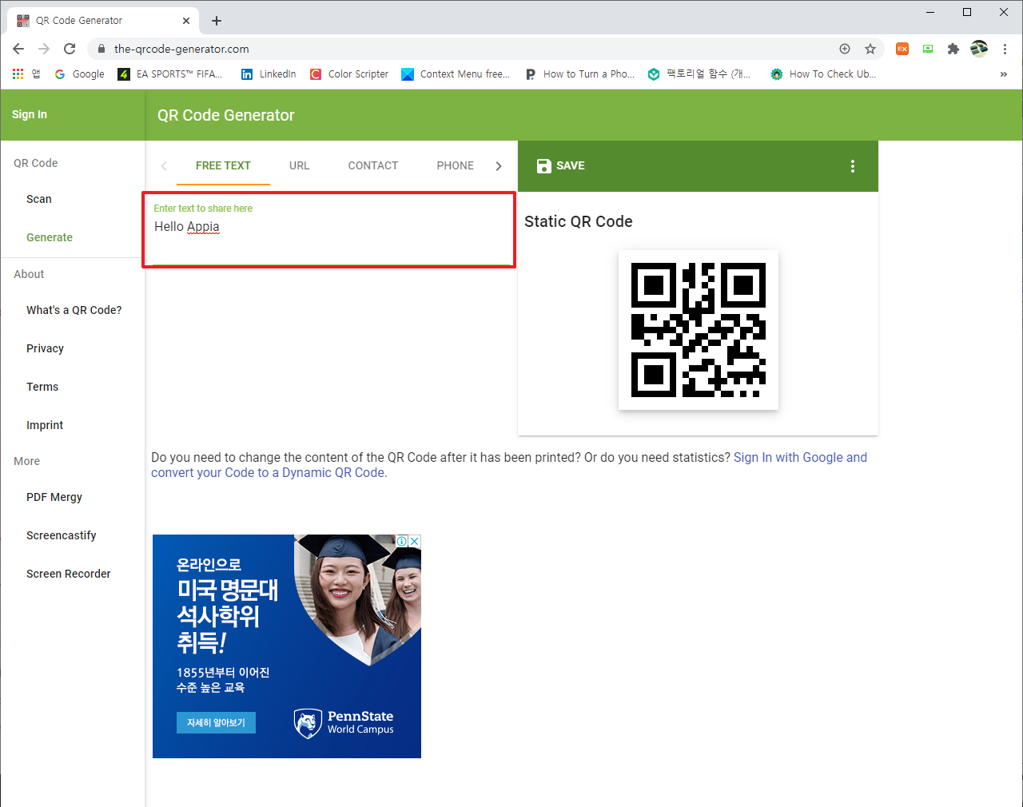Bookmark this page with the star icon
The height and width of the screenshot is (807, 1023).
point(870,49)
